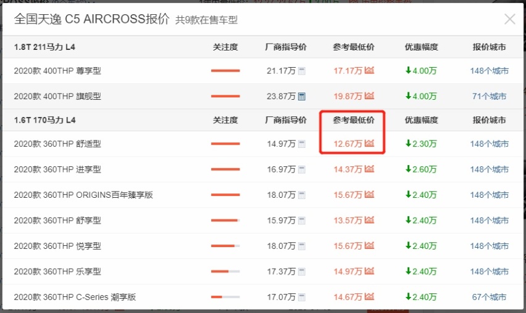Show price trend chart icon next to 13.57万
Image resolution: width=526 pixels, height=313 pixels.
tap(369, 220)
